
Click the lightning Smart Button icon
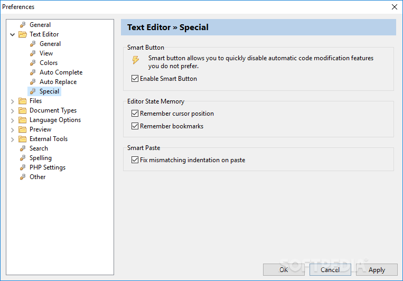(x=136, y=60)
